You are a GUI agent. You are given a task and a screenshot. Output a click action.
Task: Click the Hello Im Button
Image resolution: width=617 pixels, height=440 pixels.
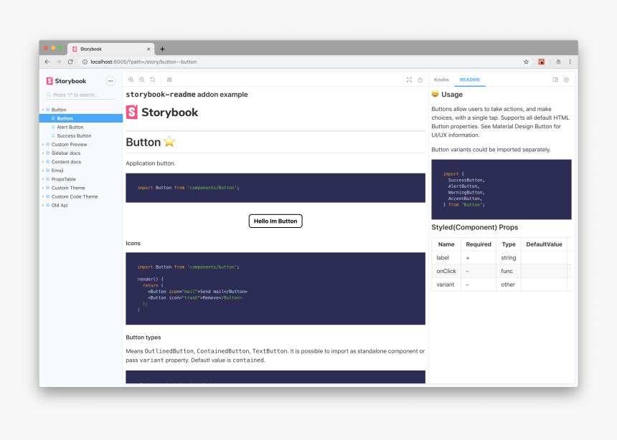click(x=275, y=221)
